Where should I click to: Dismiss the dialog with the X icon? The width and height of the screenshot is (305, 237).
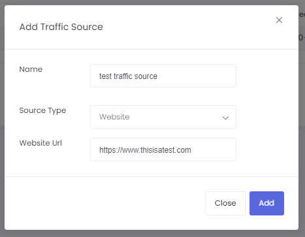[x=279, y=20]
